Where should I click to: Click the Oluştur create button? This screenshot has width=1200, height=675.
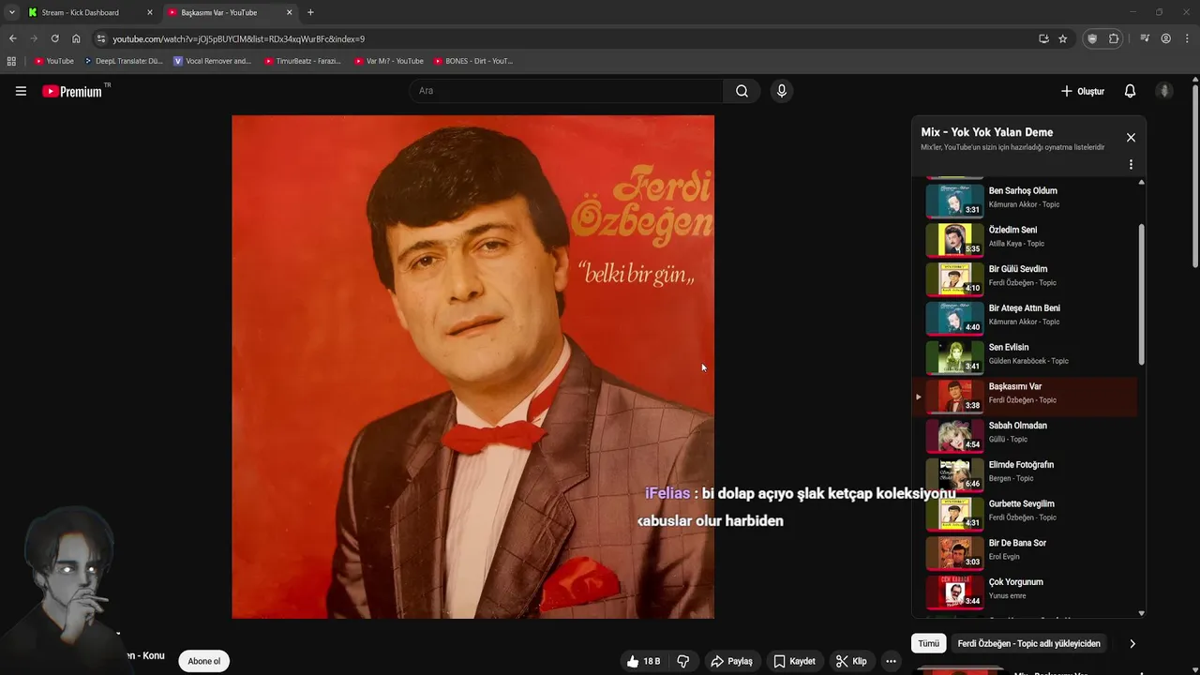coord(1083,91)
